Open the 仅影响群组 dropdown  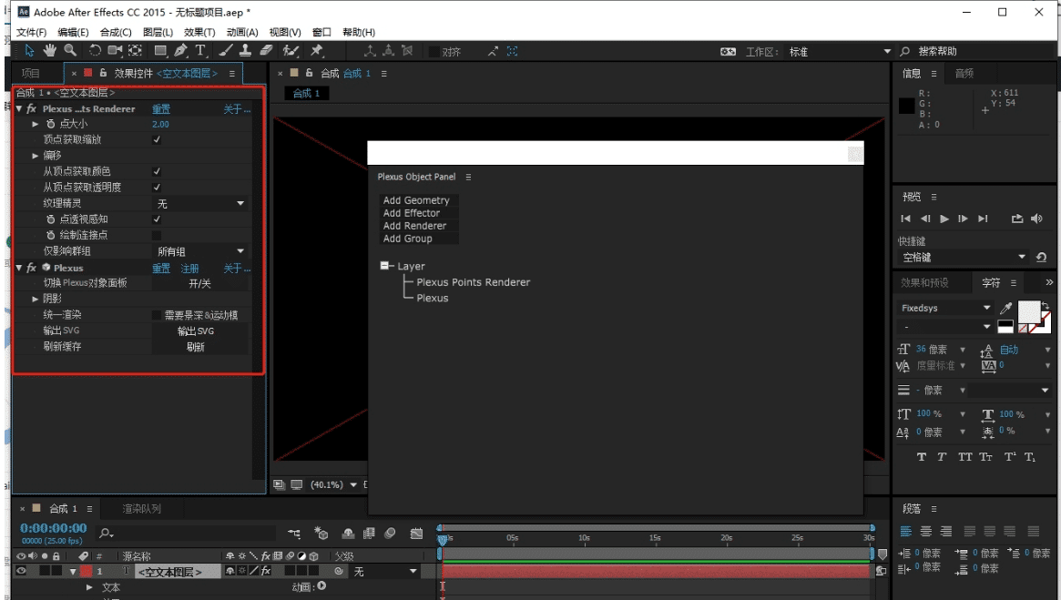200,251
